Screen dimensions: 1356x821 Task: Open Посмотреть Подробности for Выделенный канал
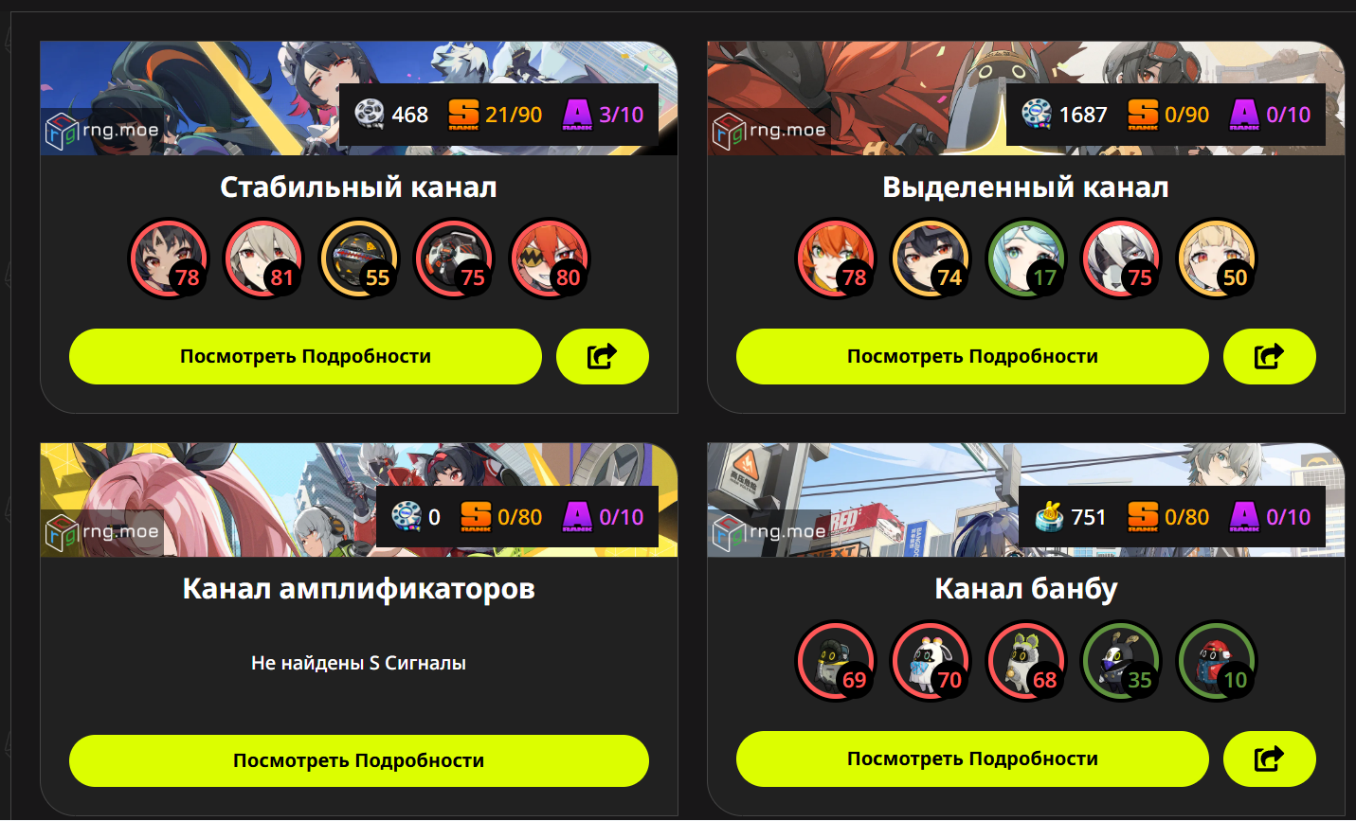(972, 356)
